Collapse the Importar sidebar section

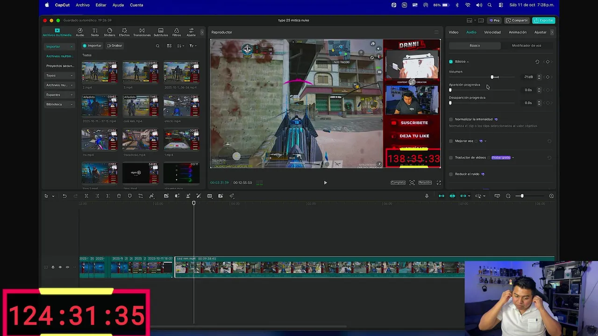click(x=59, y=47)
